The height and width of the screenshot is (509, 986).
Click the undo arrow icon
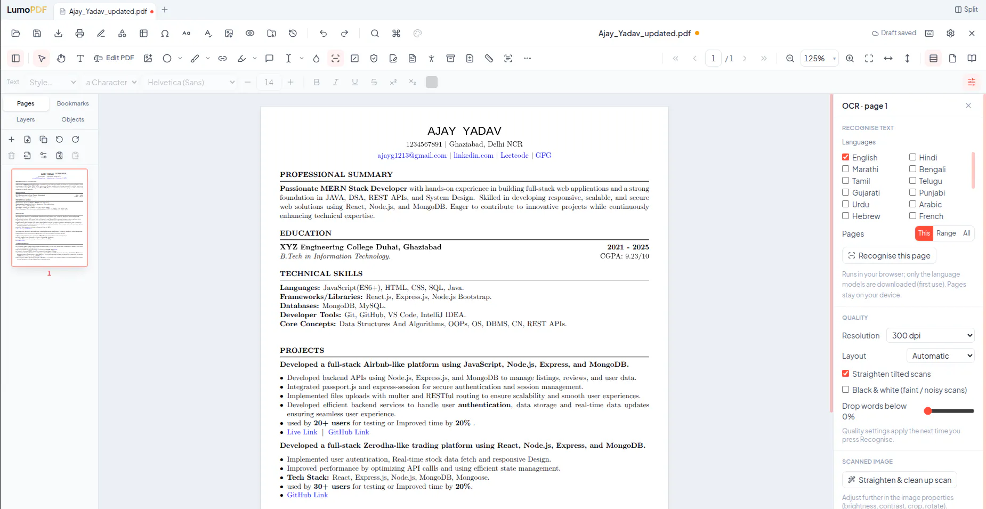[323, 33]
